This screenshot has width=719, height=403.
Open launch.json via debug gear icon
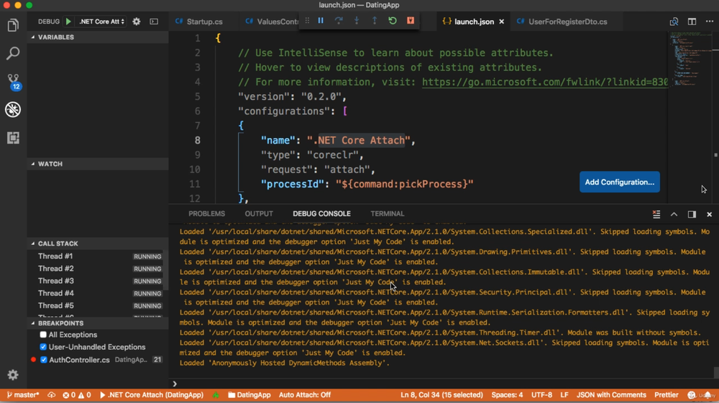tap(136, 22)
